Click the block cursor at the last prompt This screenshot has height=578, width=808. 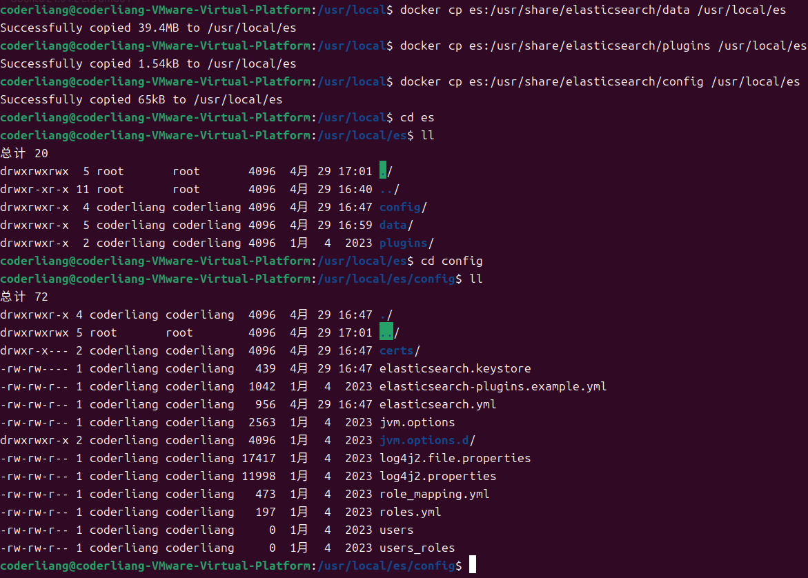(x=473, y=565)
